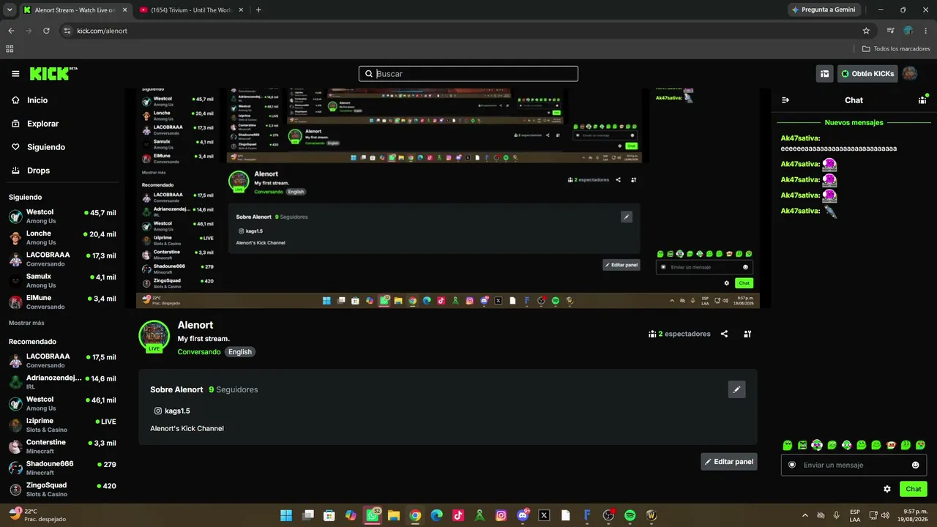
Task: Focus the Buscar search field
Action: tap(468, 74)
